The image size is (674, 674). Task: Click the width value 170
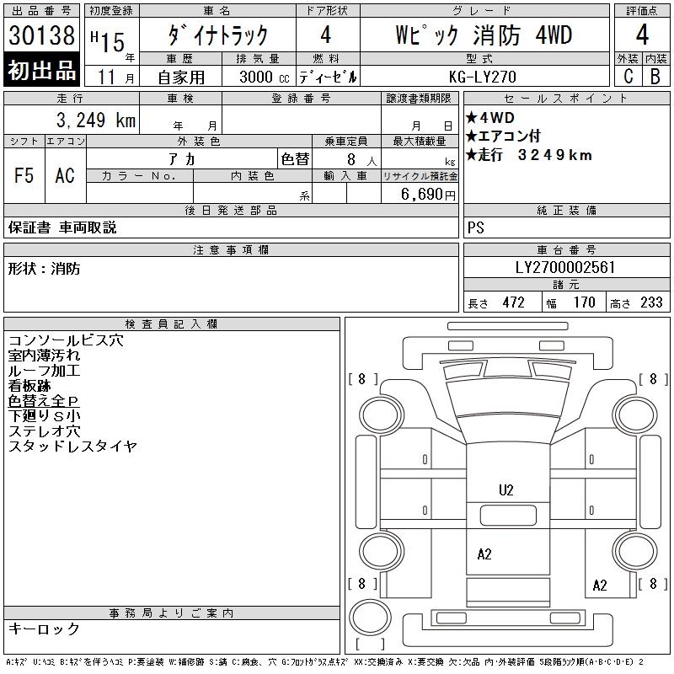tap(584, 302)
